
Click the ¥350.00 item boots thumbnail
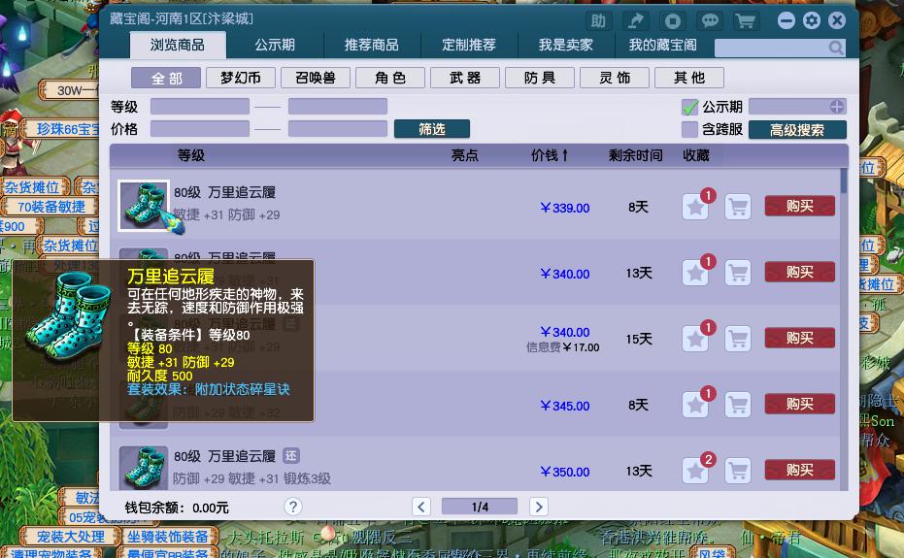pyautogui.click(x=144, y=468)
